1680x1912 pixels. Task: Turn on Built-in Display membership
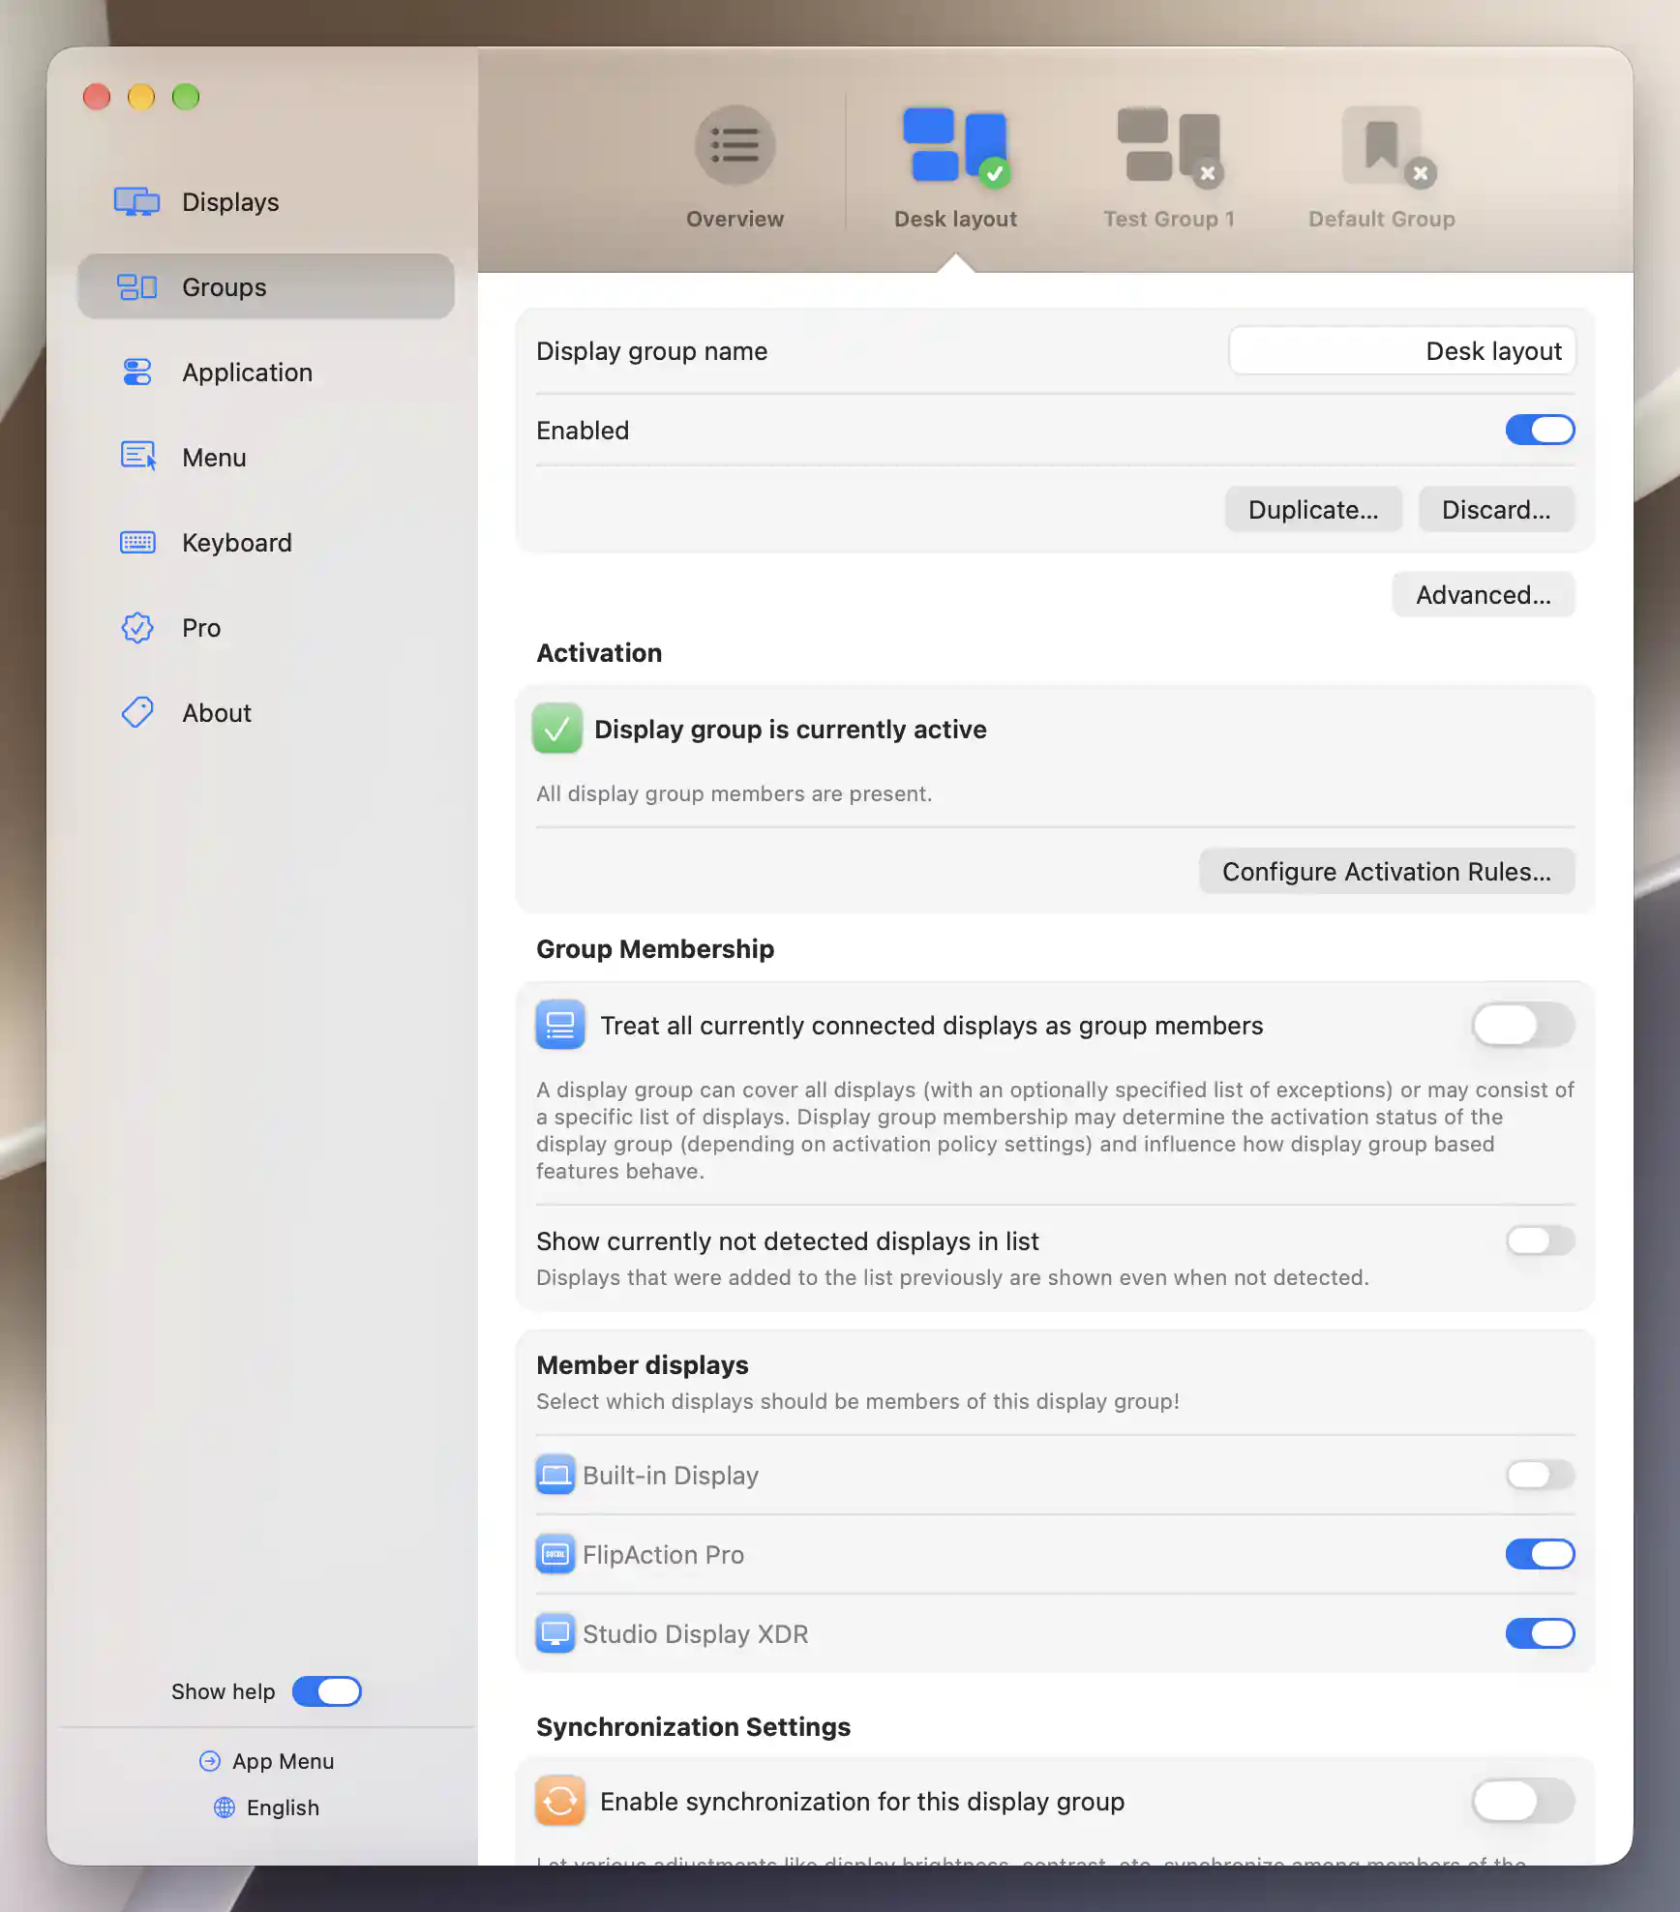pyautogui.click(x=1540, y=1475)
